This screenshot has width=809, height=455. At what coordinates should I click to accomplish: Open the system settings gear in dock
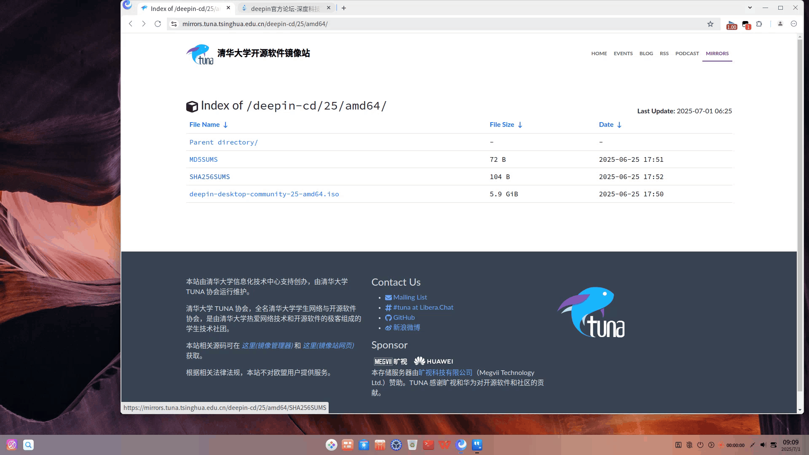point(396,444)
